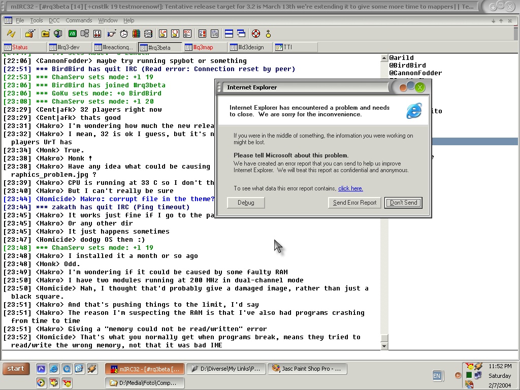The width and height of the screenshot is (520, 390).
Task: Open the Timer (clock) toolbar icon
Action: pyautogui.click(x=124, y=34)
